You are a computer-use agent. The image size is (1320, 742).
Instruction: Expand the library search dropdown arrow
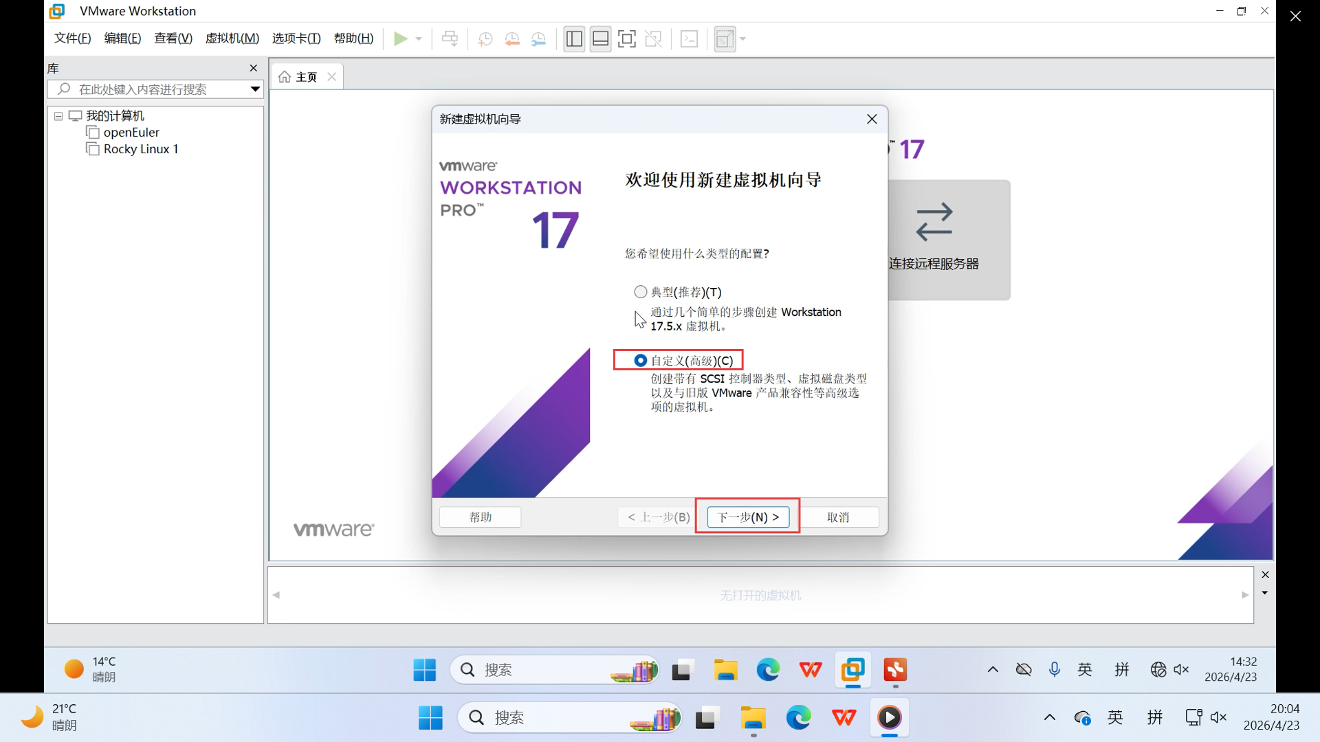(x=255, y=89)
